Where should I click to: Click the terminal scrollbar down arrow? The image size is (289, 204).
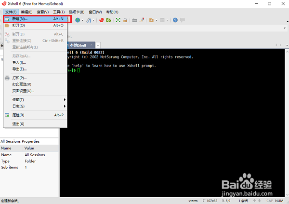287,195
